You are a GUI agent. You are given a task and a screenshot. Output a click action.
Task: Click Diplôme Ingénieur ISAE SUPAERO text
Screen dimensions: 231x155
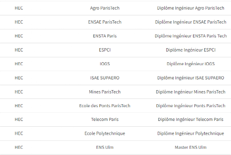coord(191,78)
